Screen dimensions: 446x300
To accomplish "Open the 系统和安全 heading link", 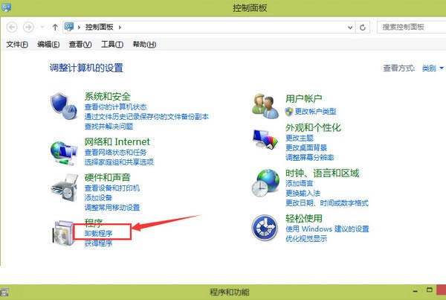I will coord(108,97).
